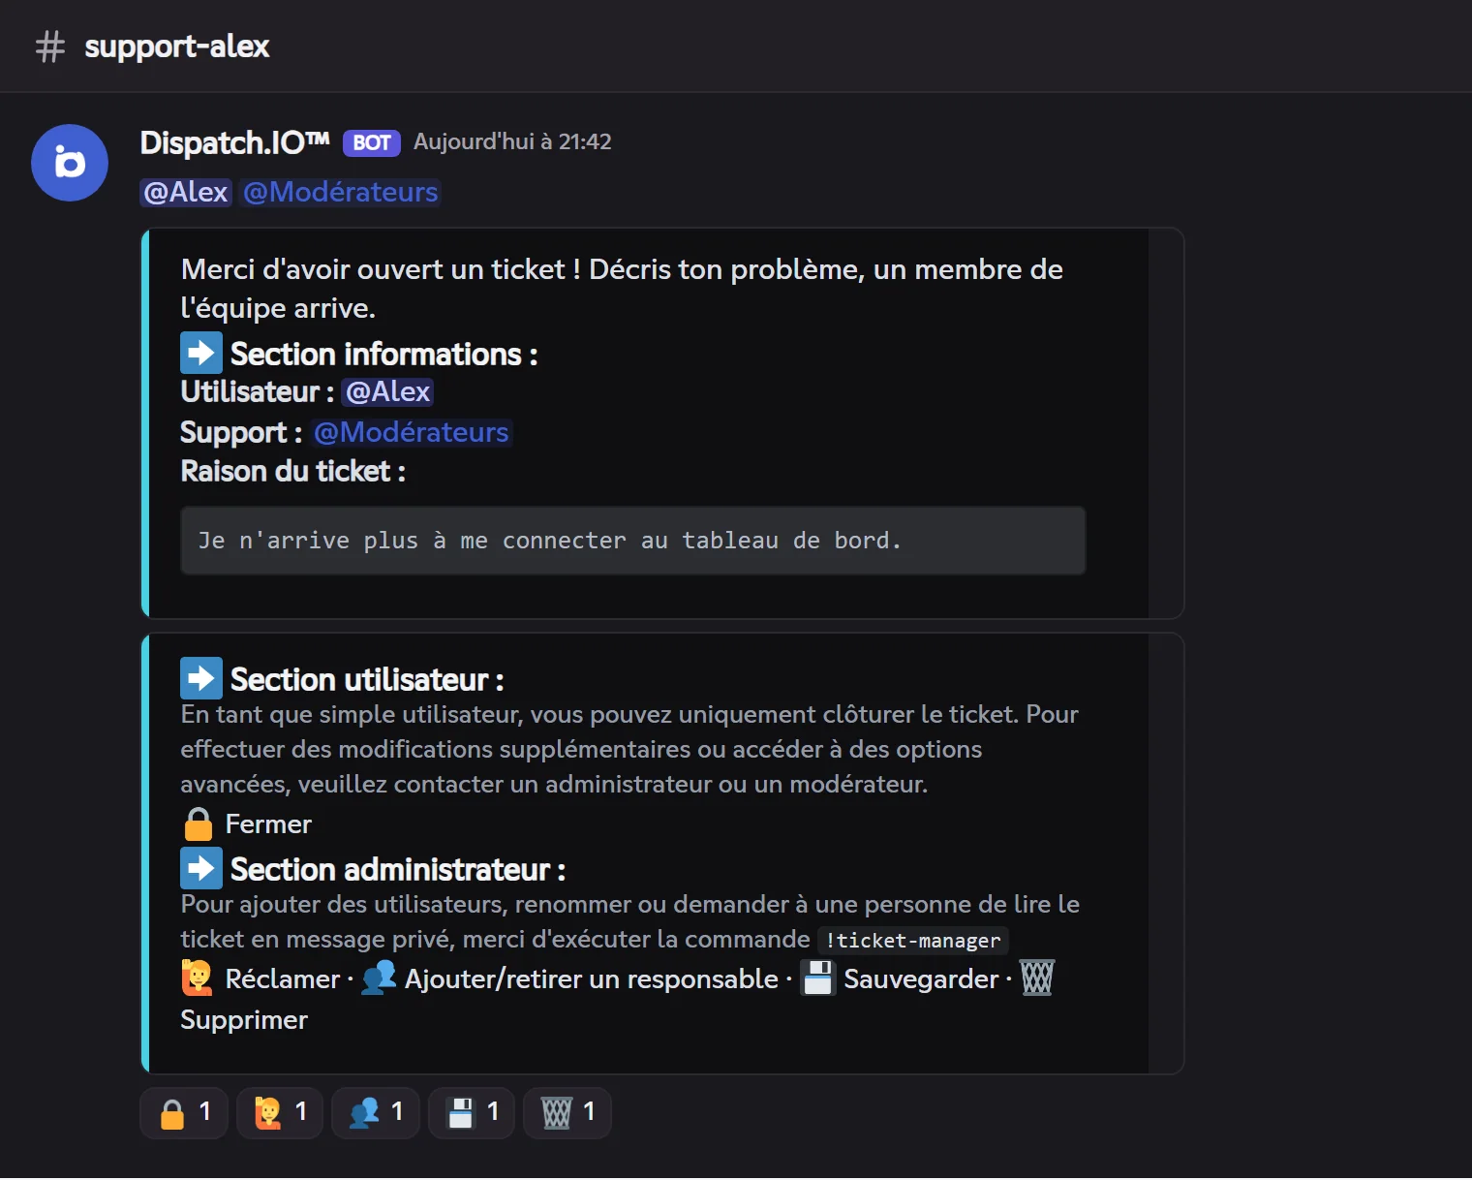The width and height of the screenshot is (1472, 1180).
Task: Click the channel hash icon beside support-alex
Action: coord(50,47)
